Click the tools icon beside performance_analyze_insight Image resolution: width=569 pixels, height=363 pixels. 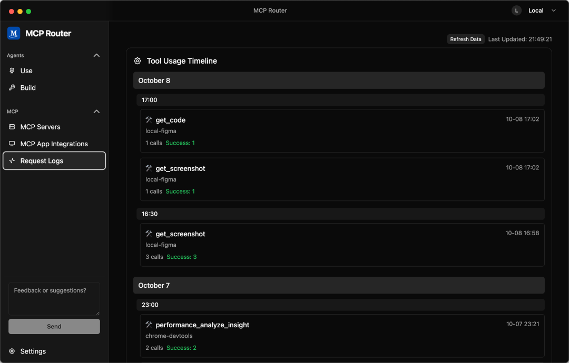click(149, 325)
